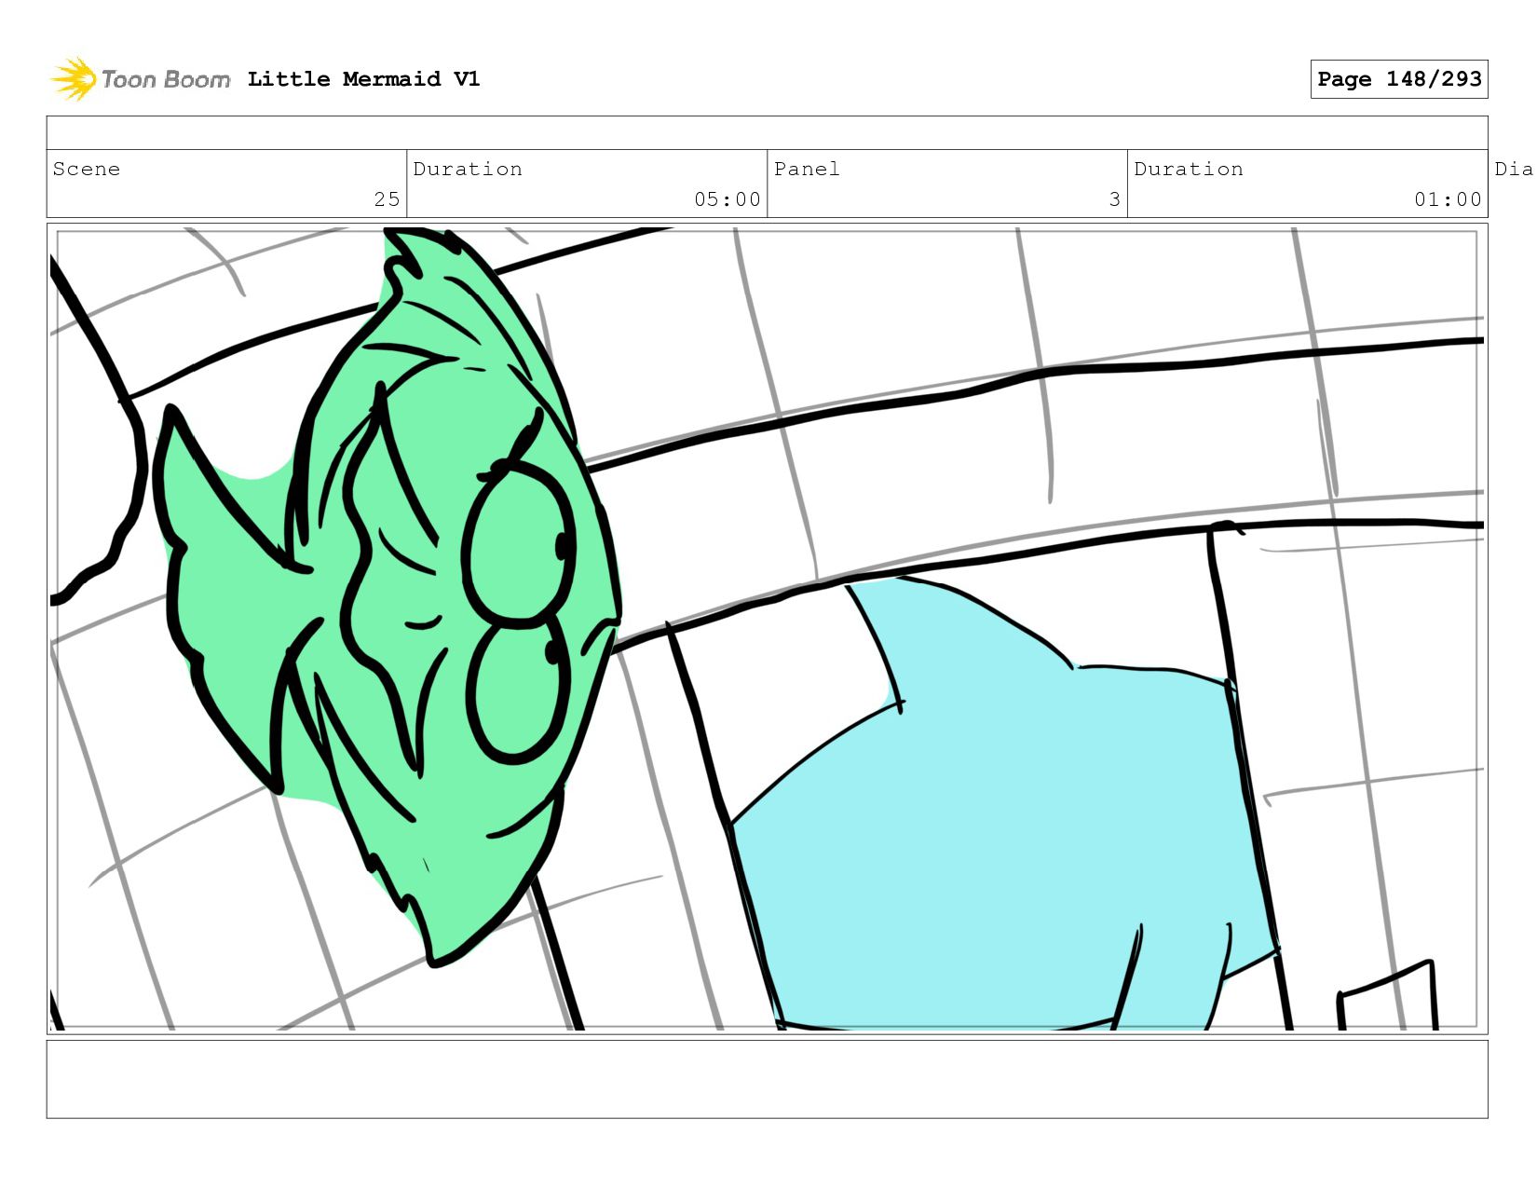
Task: Click the 'Panel' header label
Action: pyautogui.click(x=807, y=169)
